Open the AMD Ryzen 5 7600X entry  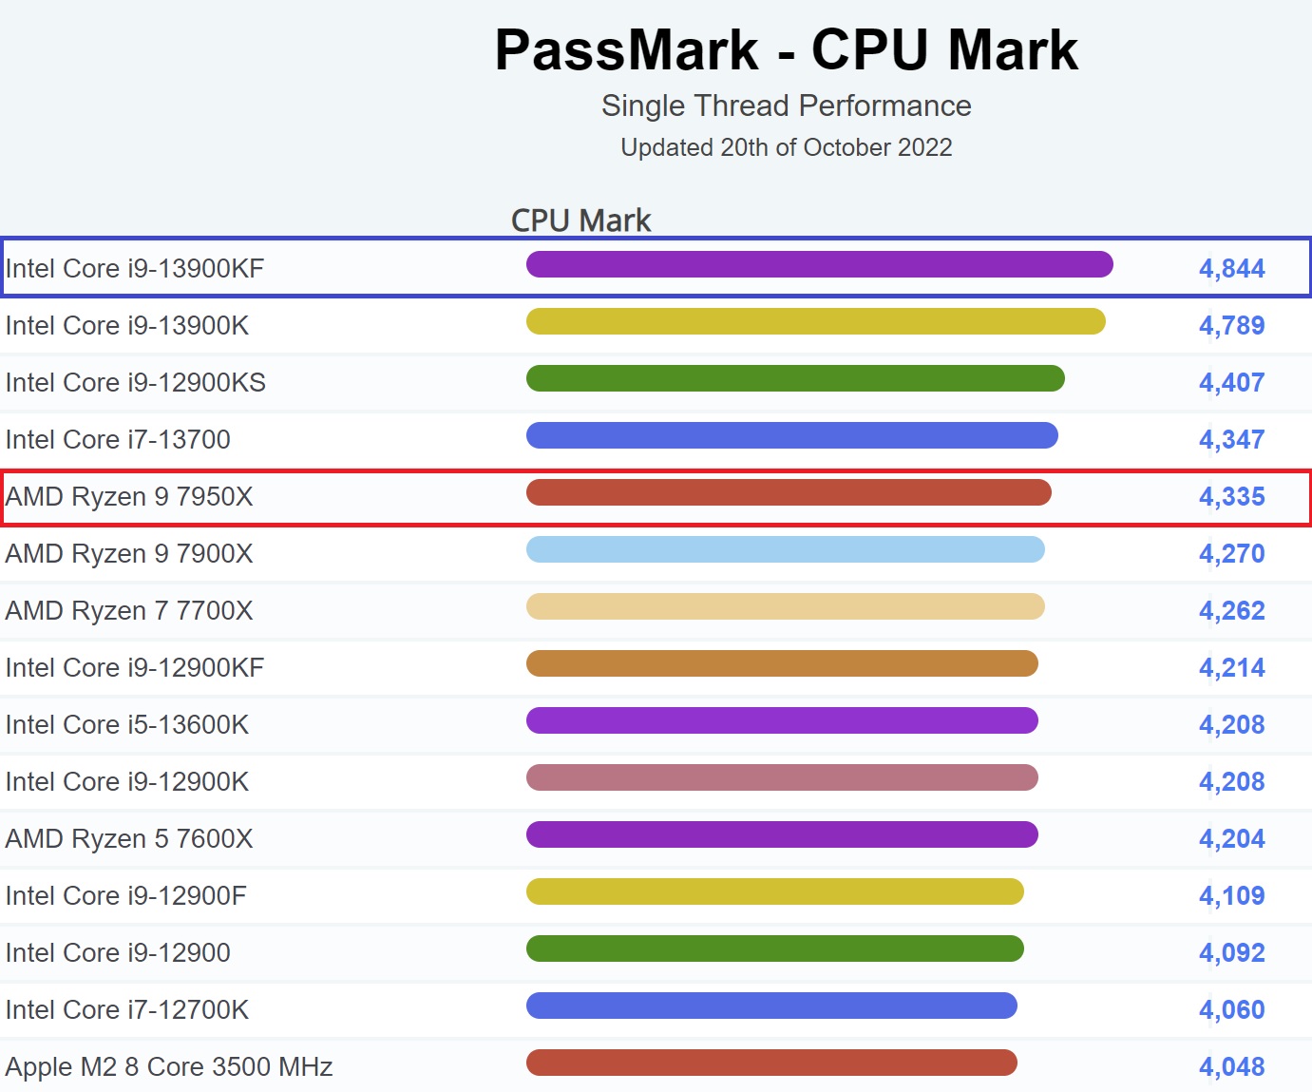tap(129, 839)
